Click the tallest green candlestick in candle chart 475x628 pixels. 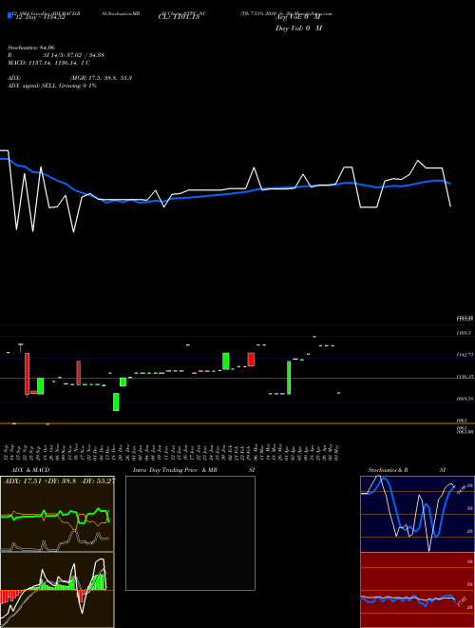coord(289,378)
